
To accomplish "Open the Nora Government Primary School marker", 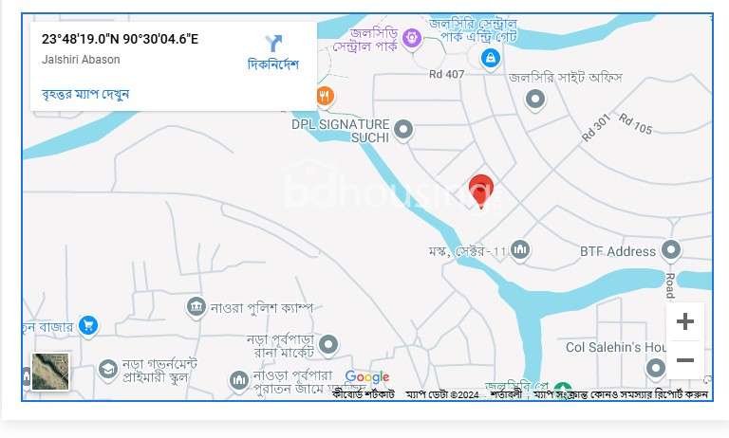I will pos(108,370).
